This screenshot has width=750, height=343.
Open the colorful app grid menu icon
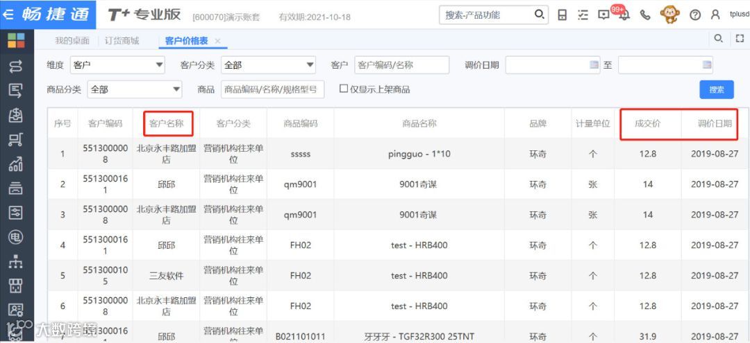(x=16, y=41)
